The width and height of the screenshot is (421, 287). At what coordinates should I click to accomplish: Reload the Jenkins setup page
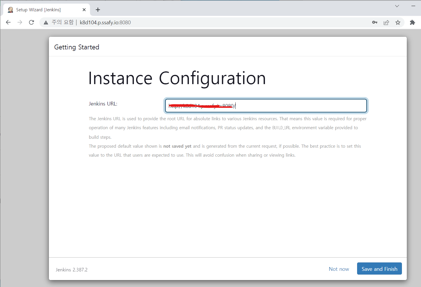32,22
